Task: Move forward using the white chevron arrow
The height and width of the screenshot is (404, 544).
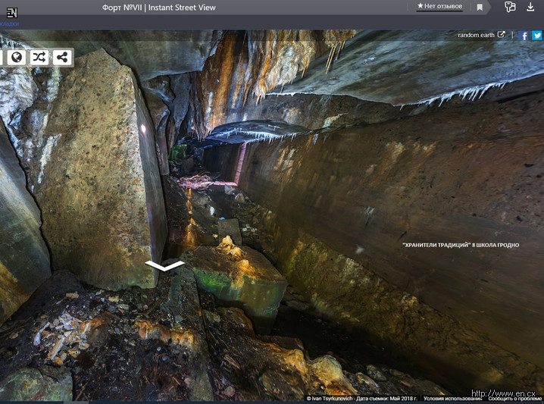Action: click(x=164, y=265)
